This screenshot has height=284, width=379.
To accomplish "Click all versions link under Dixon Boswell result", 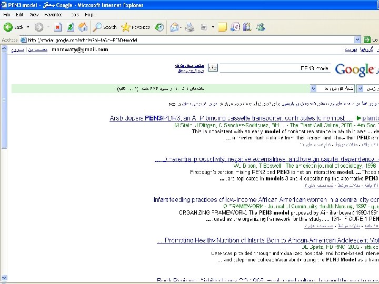I will (319, 185).
